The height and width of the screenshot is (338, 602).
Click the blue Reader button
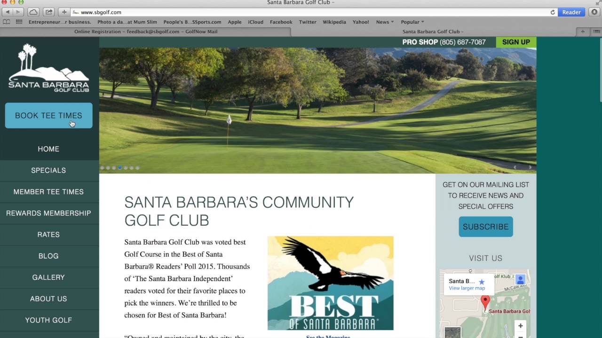click(x=571, y=12)
